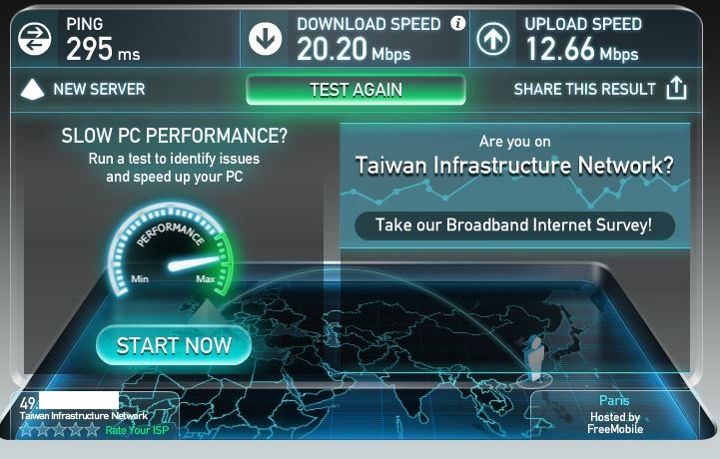Click the upload speed arrow icon

[x=493, y=39]
